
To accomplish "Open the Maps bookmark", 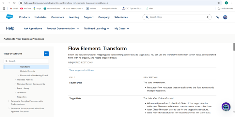I will point(37,8).
